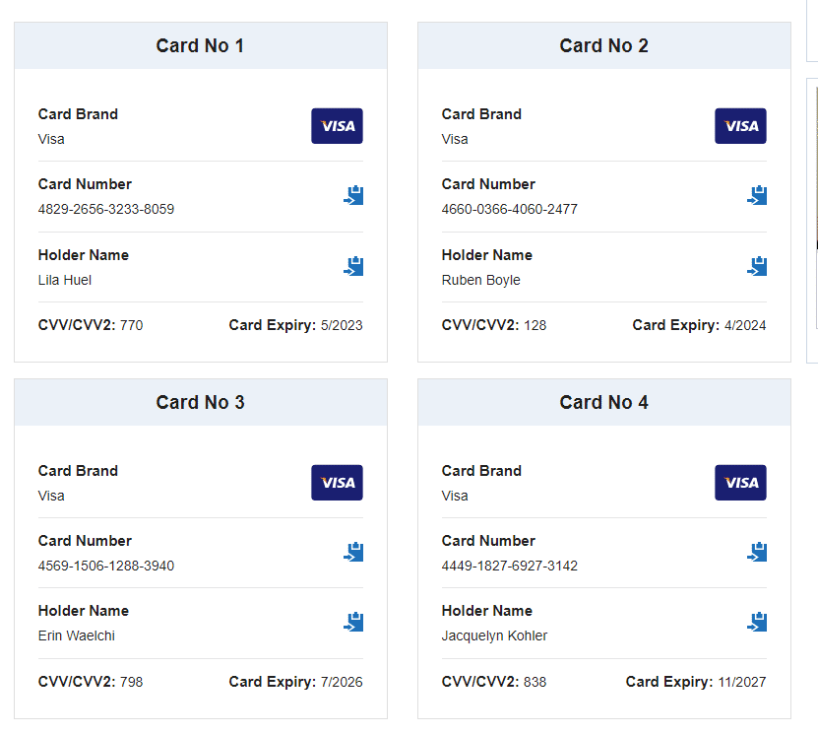Viewport: 818px width, 735px height.
Task: Click the Card No 1 header
Action: [x=200, y=45]
